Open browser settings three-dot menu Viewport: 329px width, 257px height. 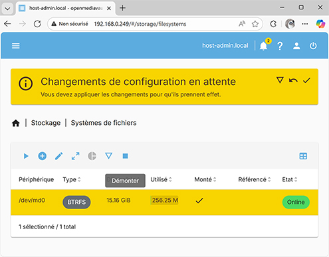click(305, 24)
